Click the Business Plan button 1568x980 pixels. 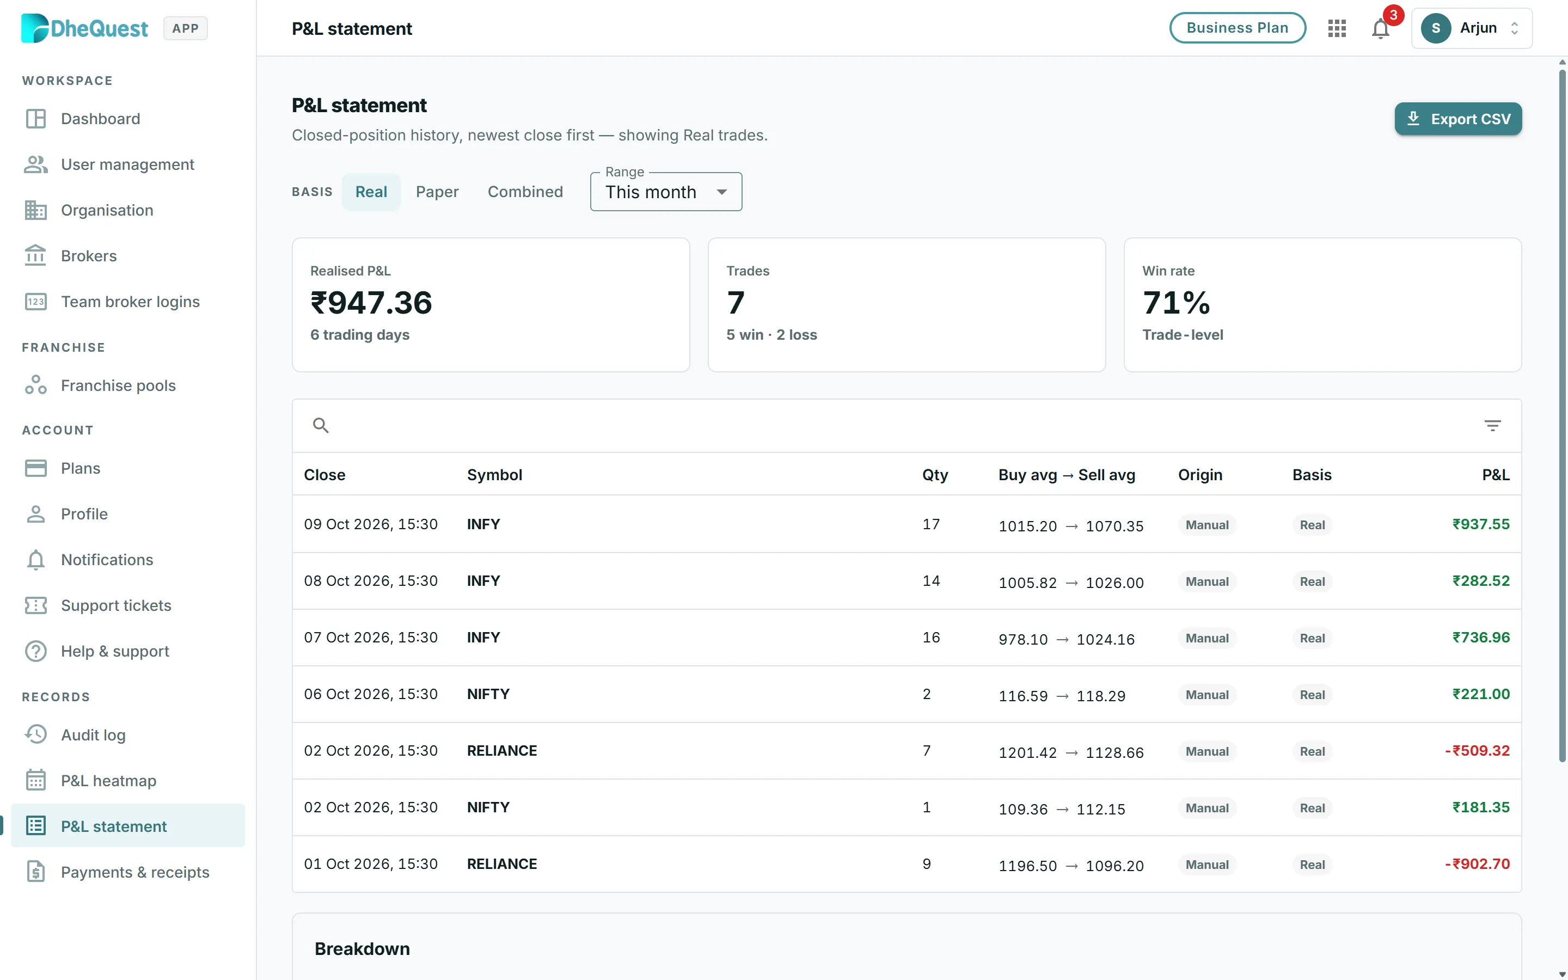1238,28
